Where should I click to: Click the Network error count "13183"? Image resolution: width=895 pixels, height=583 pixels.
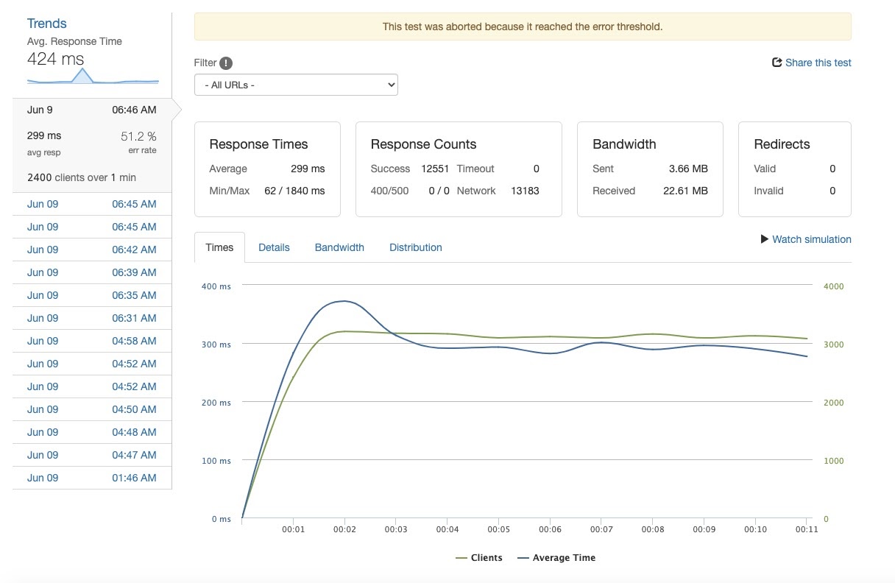point(525,191)
